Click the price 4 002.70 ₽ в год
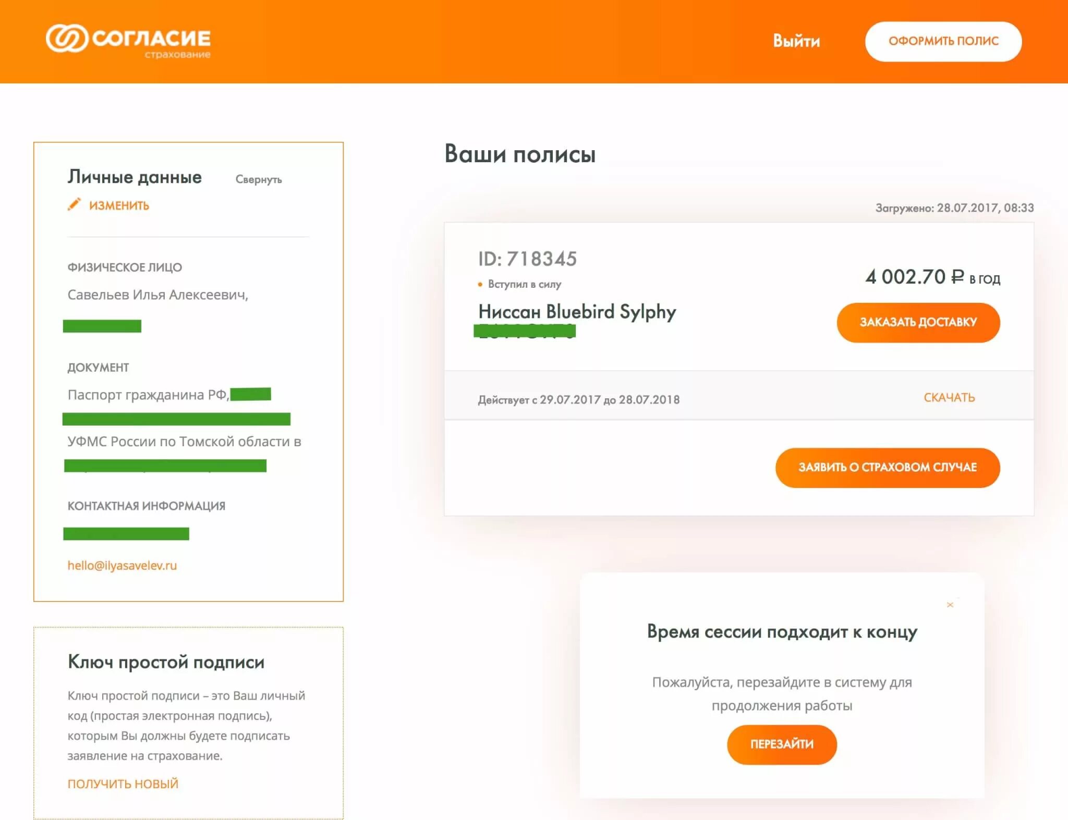Image resolution: width=1068 pixels, height=820 pixels. coord(933,277)
